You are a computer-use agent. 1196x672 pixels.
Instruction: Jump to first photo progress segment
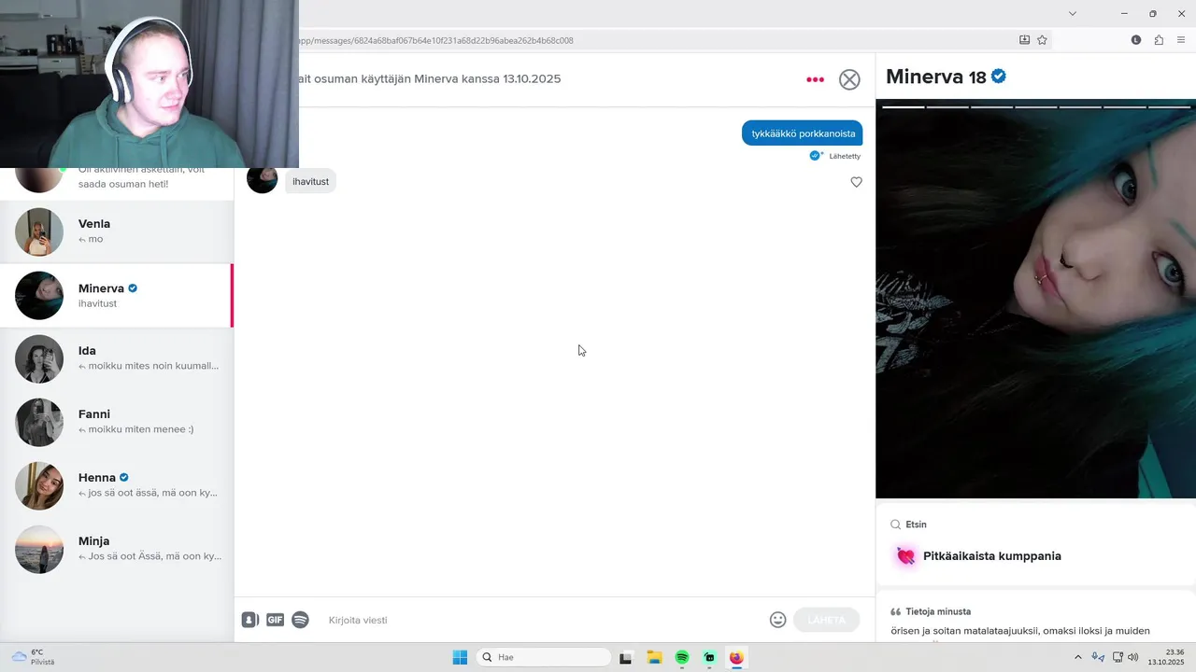[903, 107]
